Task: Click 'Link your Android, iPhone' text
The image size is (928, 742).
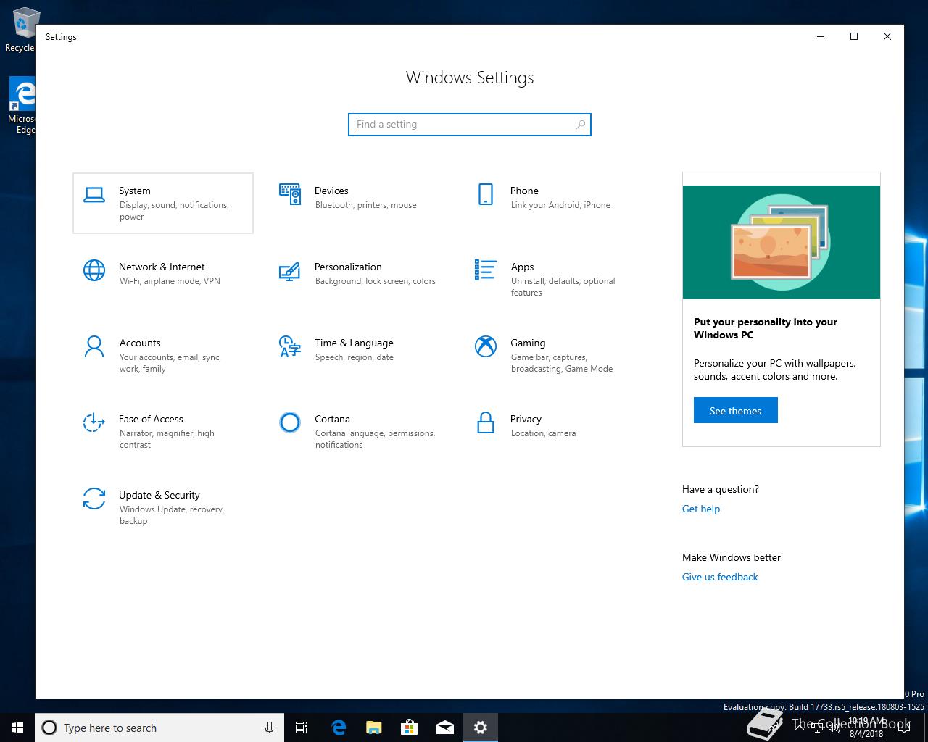Action: point(560,205)
